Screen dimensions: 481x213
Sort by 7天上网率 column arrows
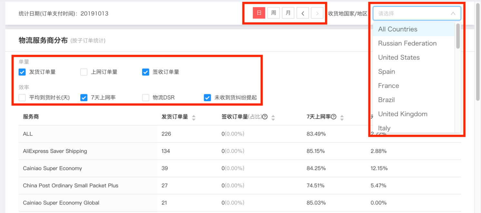tap(342, 117)
